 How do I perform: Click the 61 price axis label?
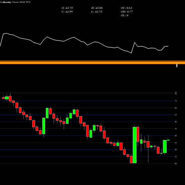[x=176, y=115]
